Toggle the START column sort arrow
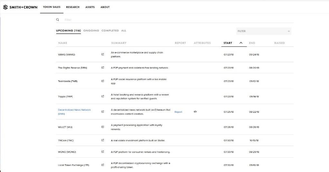This screenshot has height=172, width=329. (241, 43)
